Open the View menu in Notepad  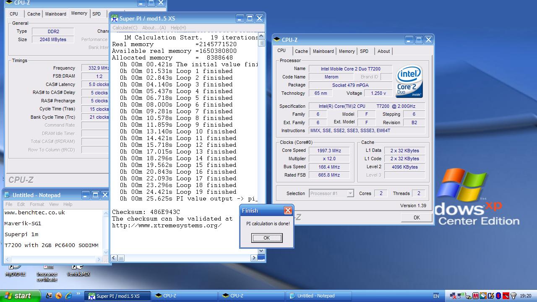54,204
